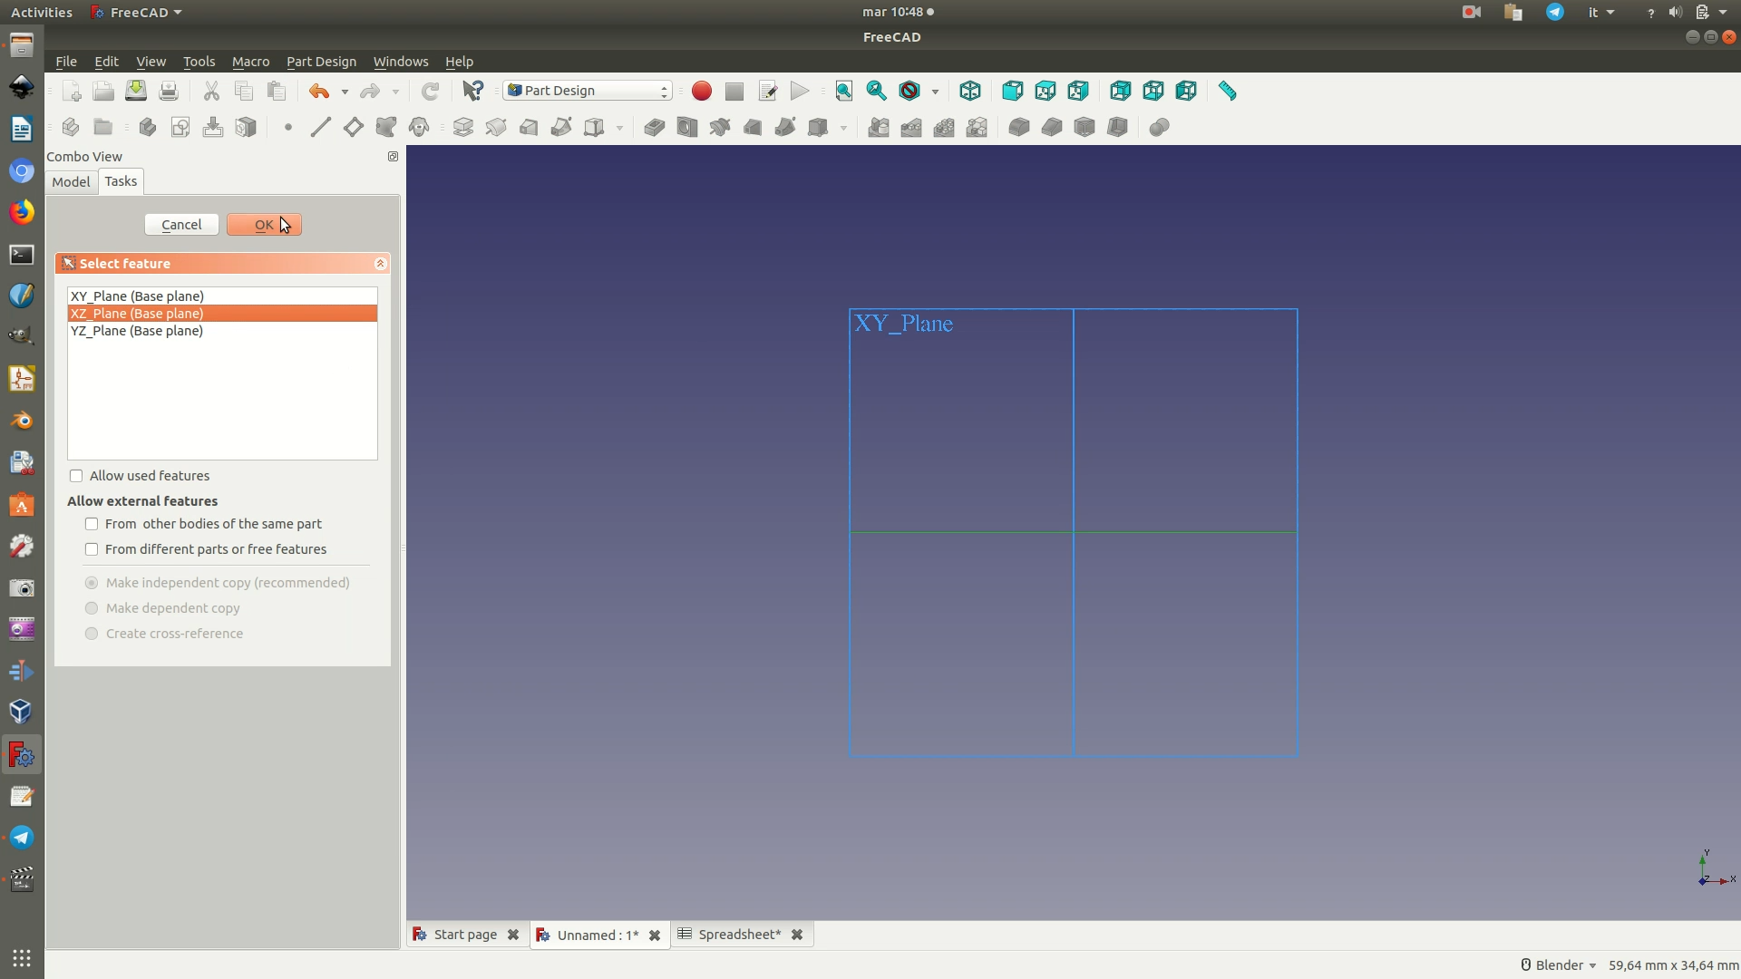This screenshot has height=979, width=1741.
Task: Show applications grid in dock
Action: point(22,958)
